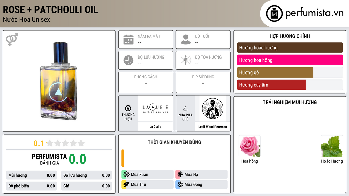Screen dimensions: 349x196
Task: Click the Thời Gian Khuyên Dùng heading
Action: [x=174, y=142]
